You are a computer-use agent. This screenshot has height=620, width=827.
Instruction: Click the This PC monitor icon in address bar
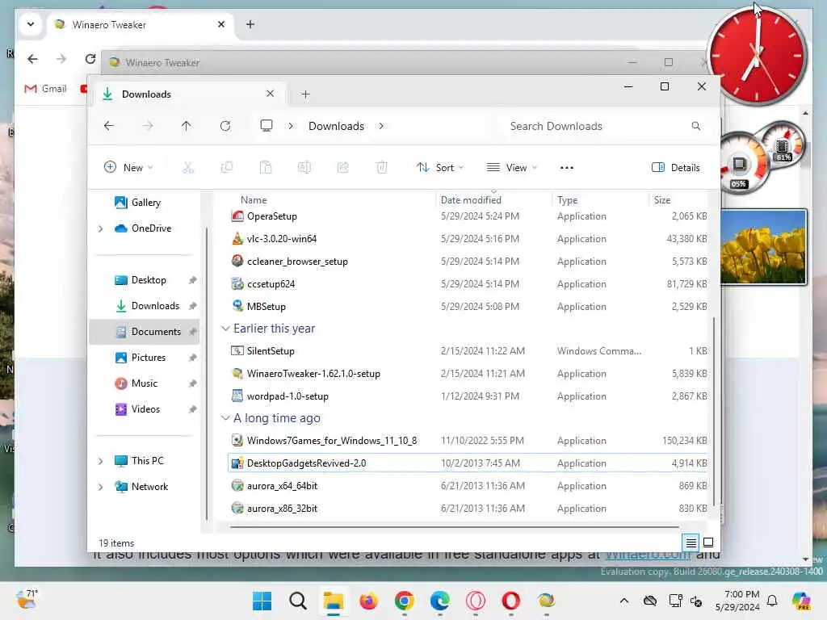tap(267, 125)
